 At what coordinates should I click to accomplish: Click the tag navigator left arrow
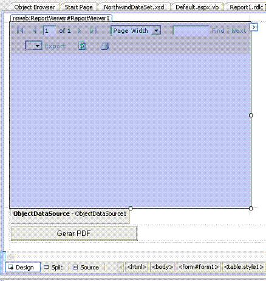(121, 267)
